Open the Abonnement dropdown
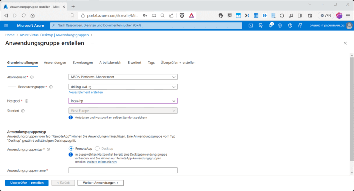Viewport: 354px width, 191px height. pos(123,77)
